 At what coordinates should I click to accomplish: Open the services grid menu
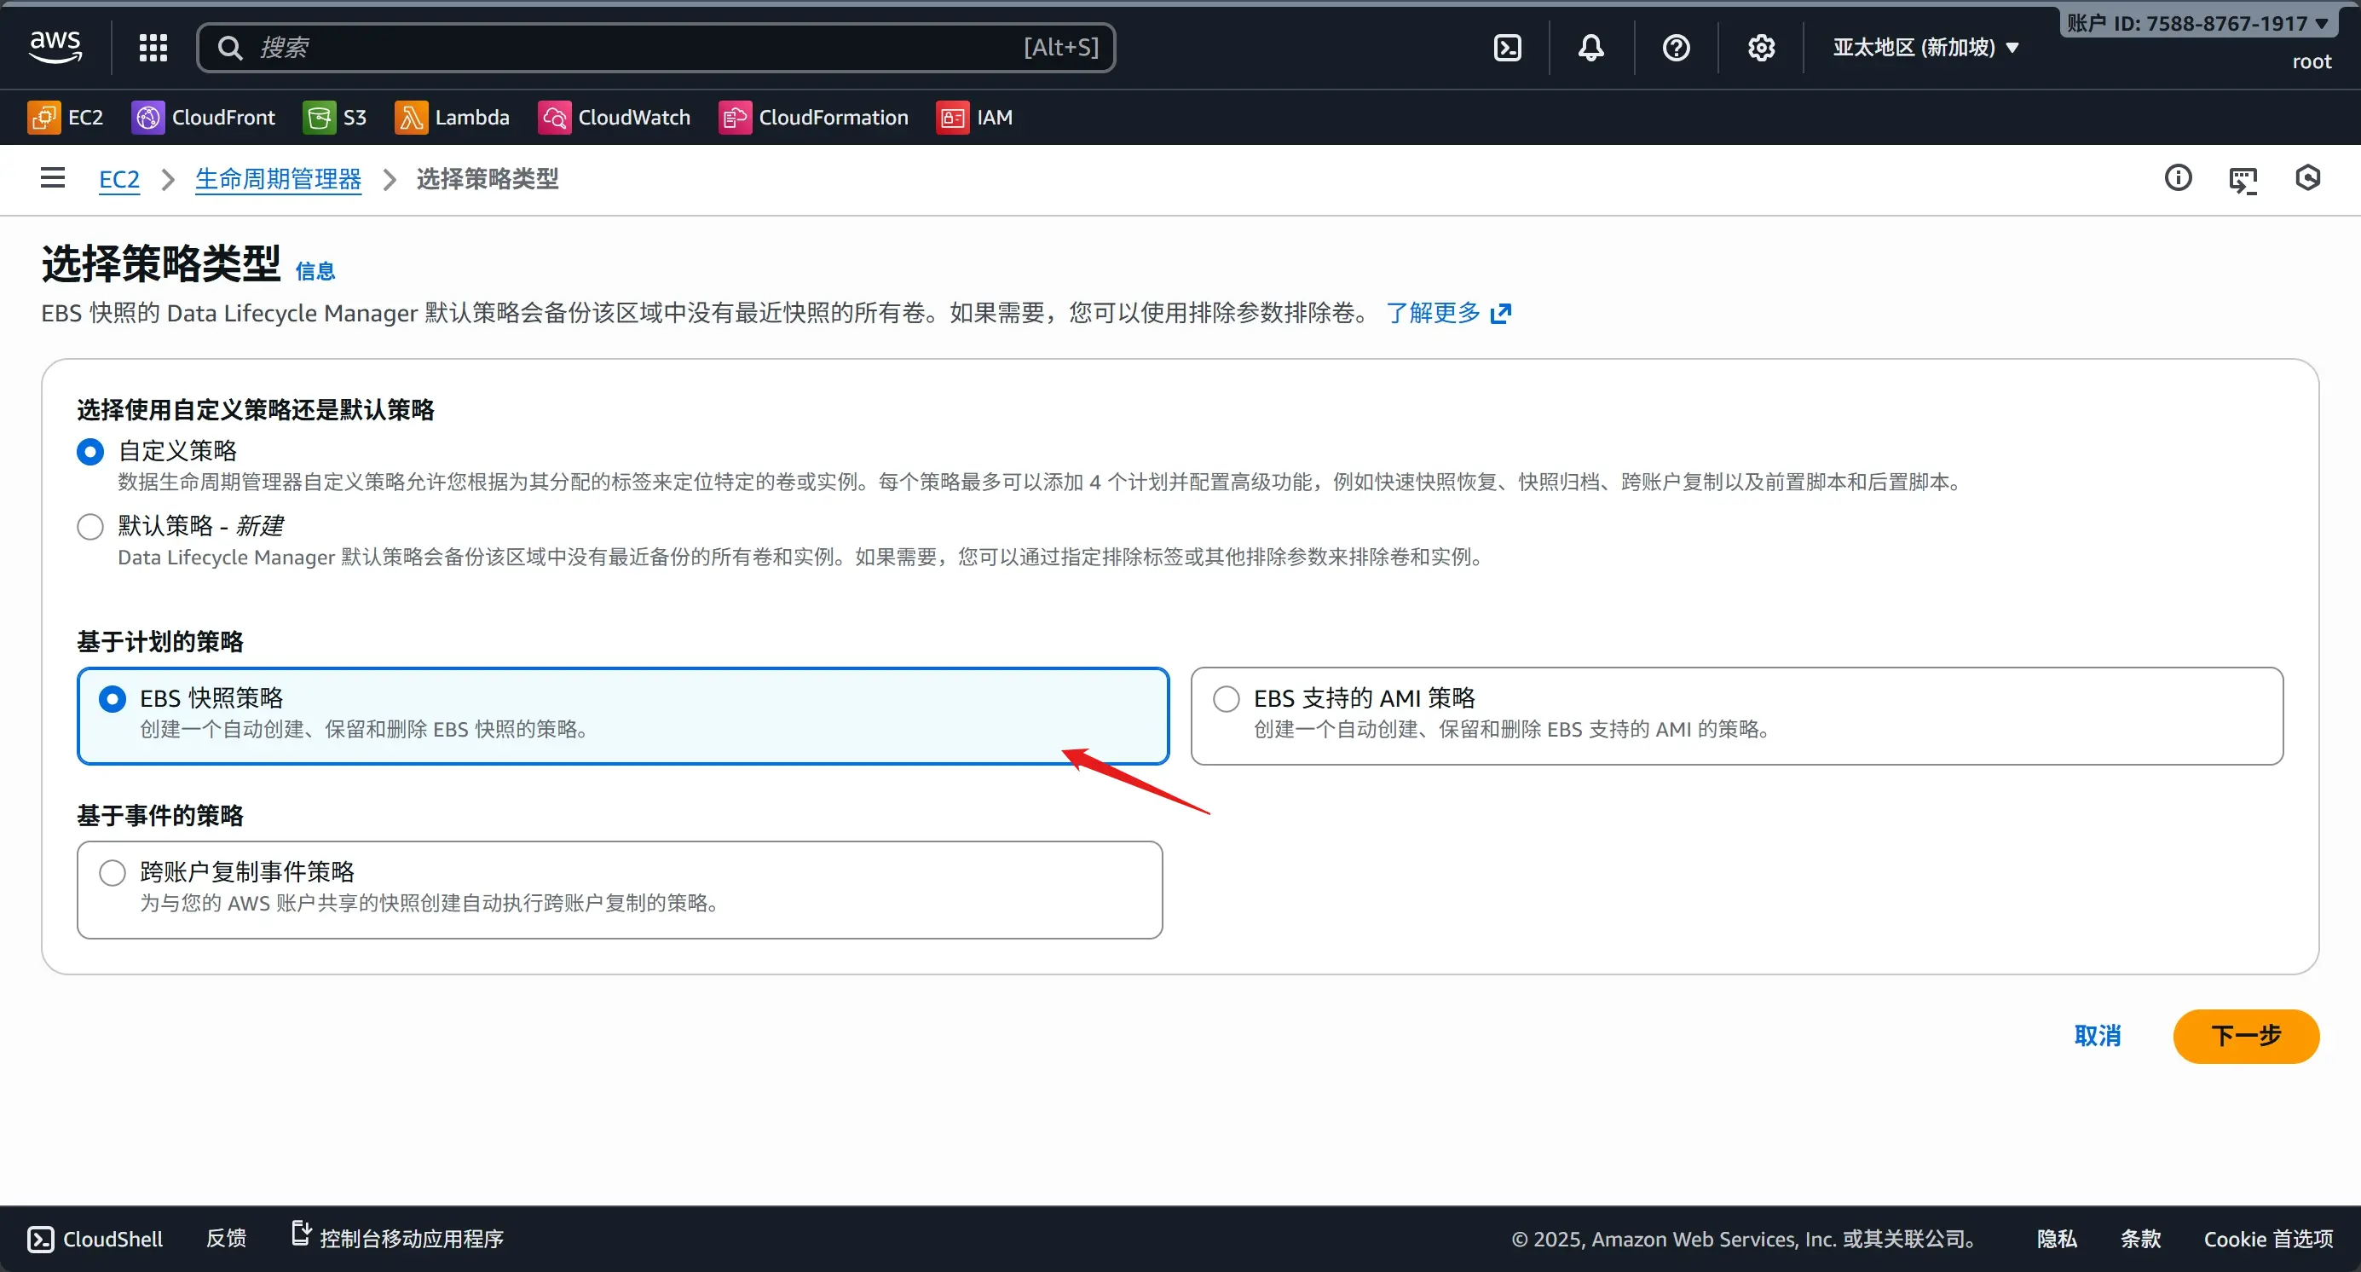click(153, 47)
